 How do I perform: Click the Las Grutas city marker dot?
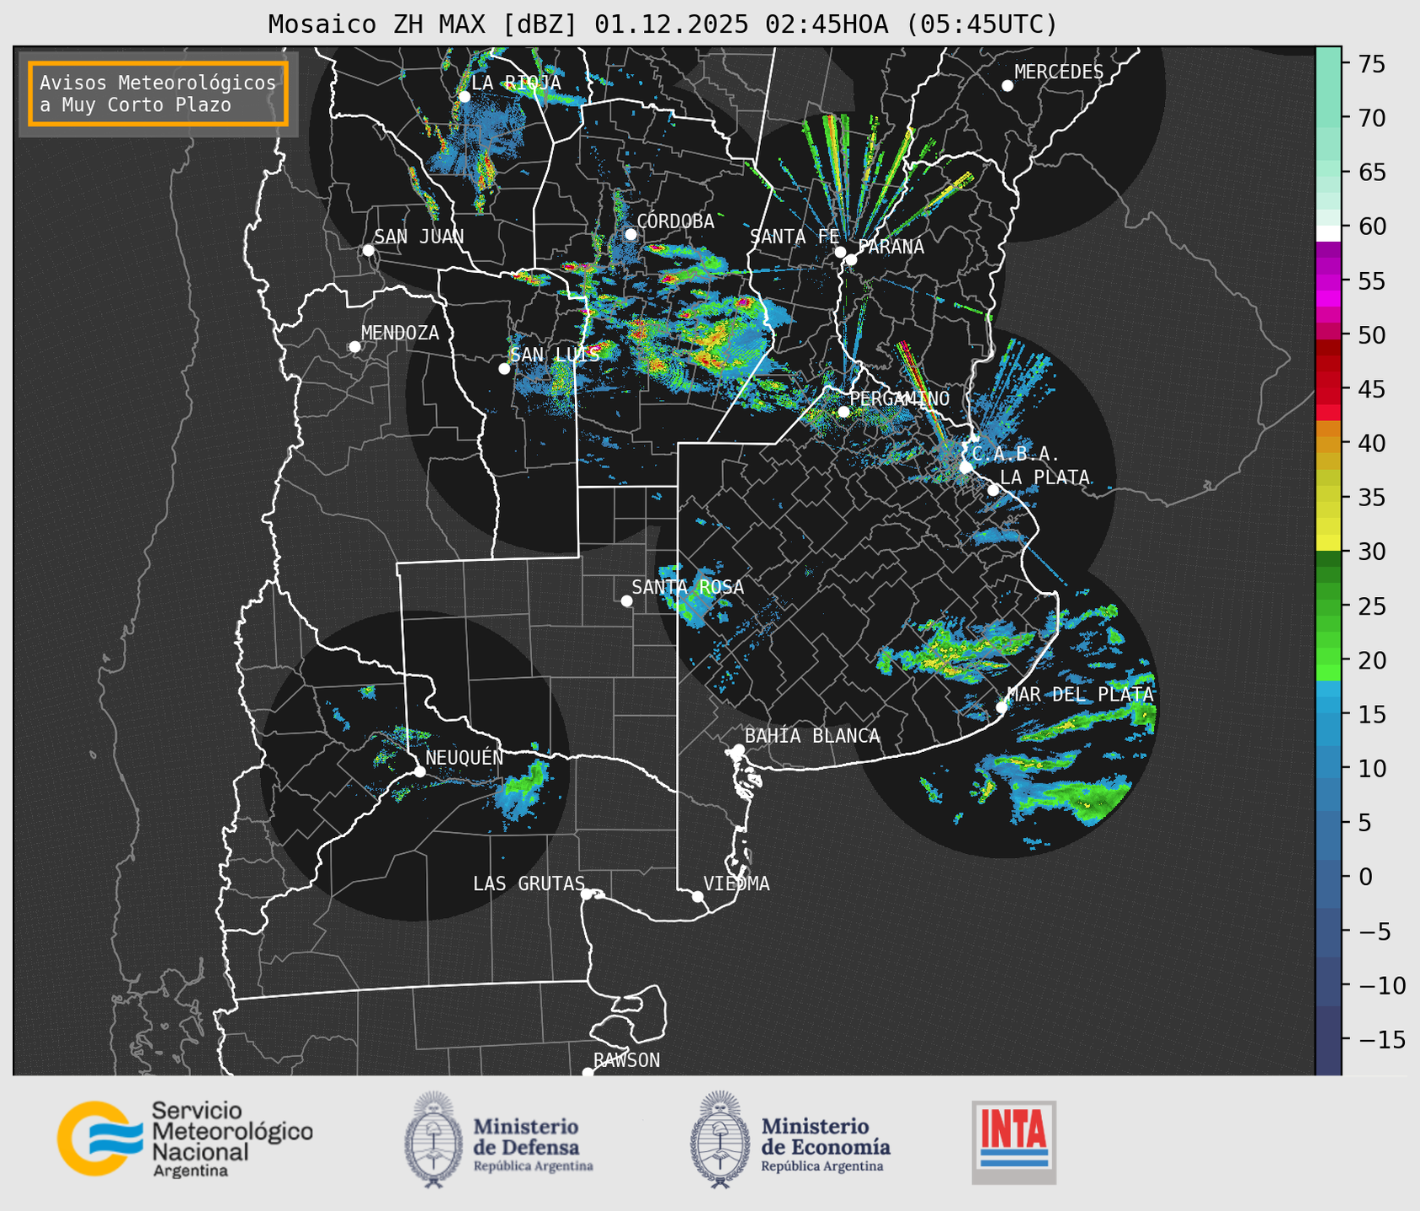point(587,894)
